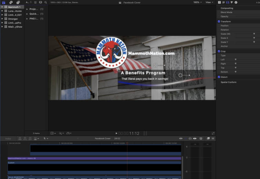Toggle the Distort checkbox
Screen dimensions: 260x179
[x=219, y=77]
